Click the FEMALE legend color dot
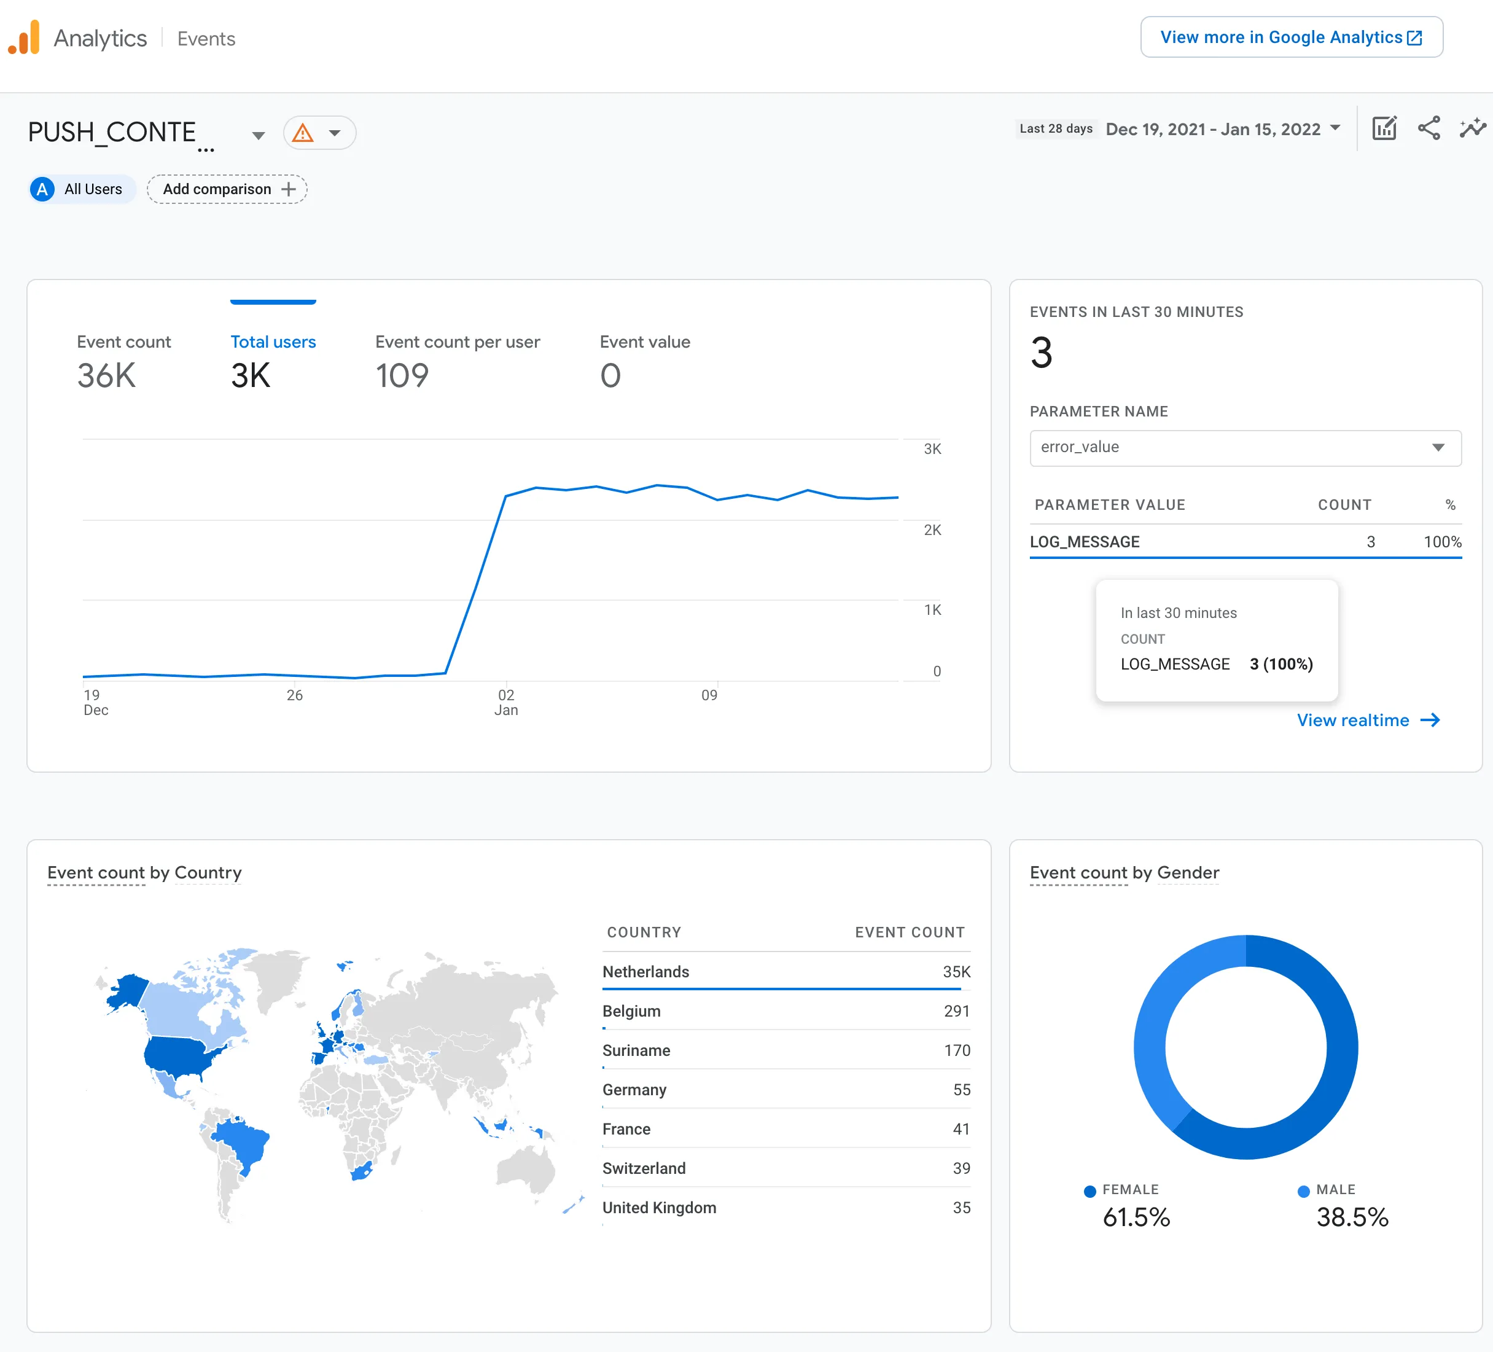 (1090, 1191)
